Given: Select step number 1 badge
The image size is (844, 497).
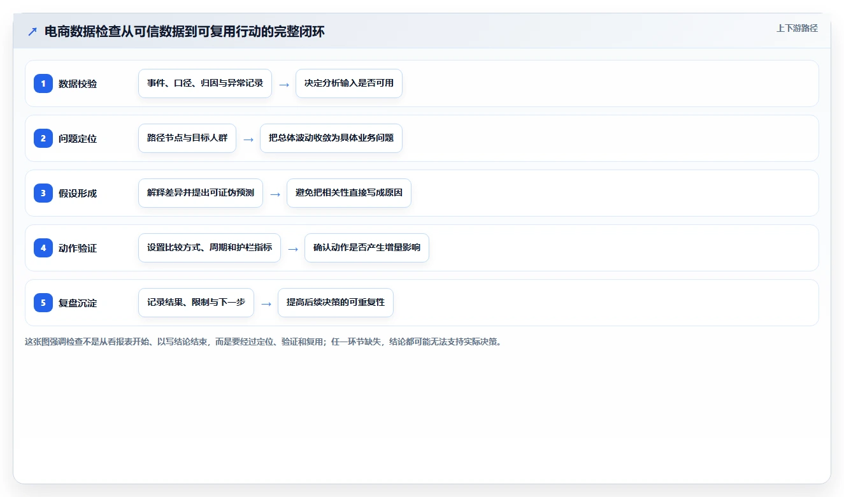Looking at the screenshot, I should click(43, 83).
